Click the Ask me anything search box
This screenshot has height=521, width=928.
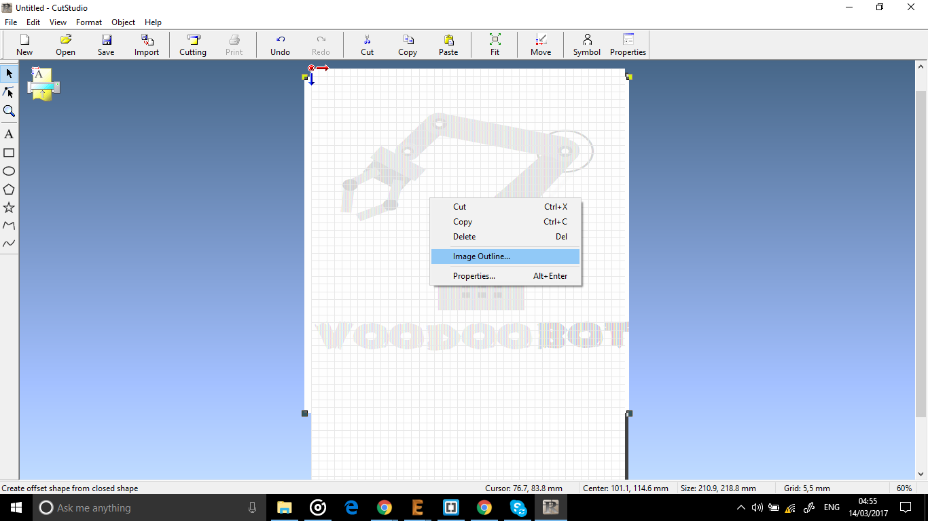[x=149, y=507]
